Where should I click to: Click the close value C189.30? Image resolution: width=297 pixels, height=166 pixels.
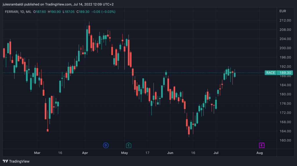coord(83,12)
